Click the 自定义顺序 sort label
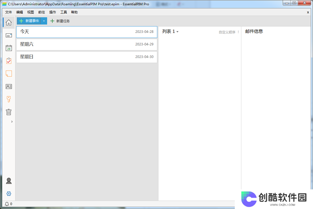313x209 pixels. point(227,32)
